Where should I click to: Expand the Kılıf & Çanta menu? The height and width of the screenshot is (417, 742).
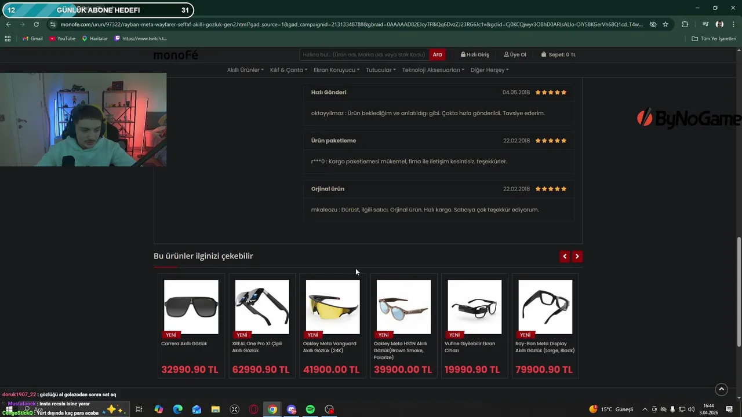pos(289,69)
